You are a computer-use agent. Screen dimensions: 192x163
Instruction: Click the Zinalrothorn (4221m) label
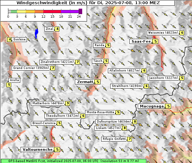[57, 62]
